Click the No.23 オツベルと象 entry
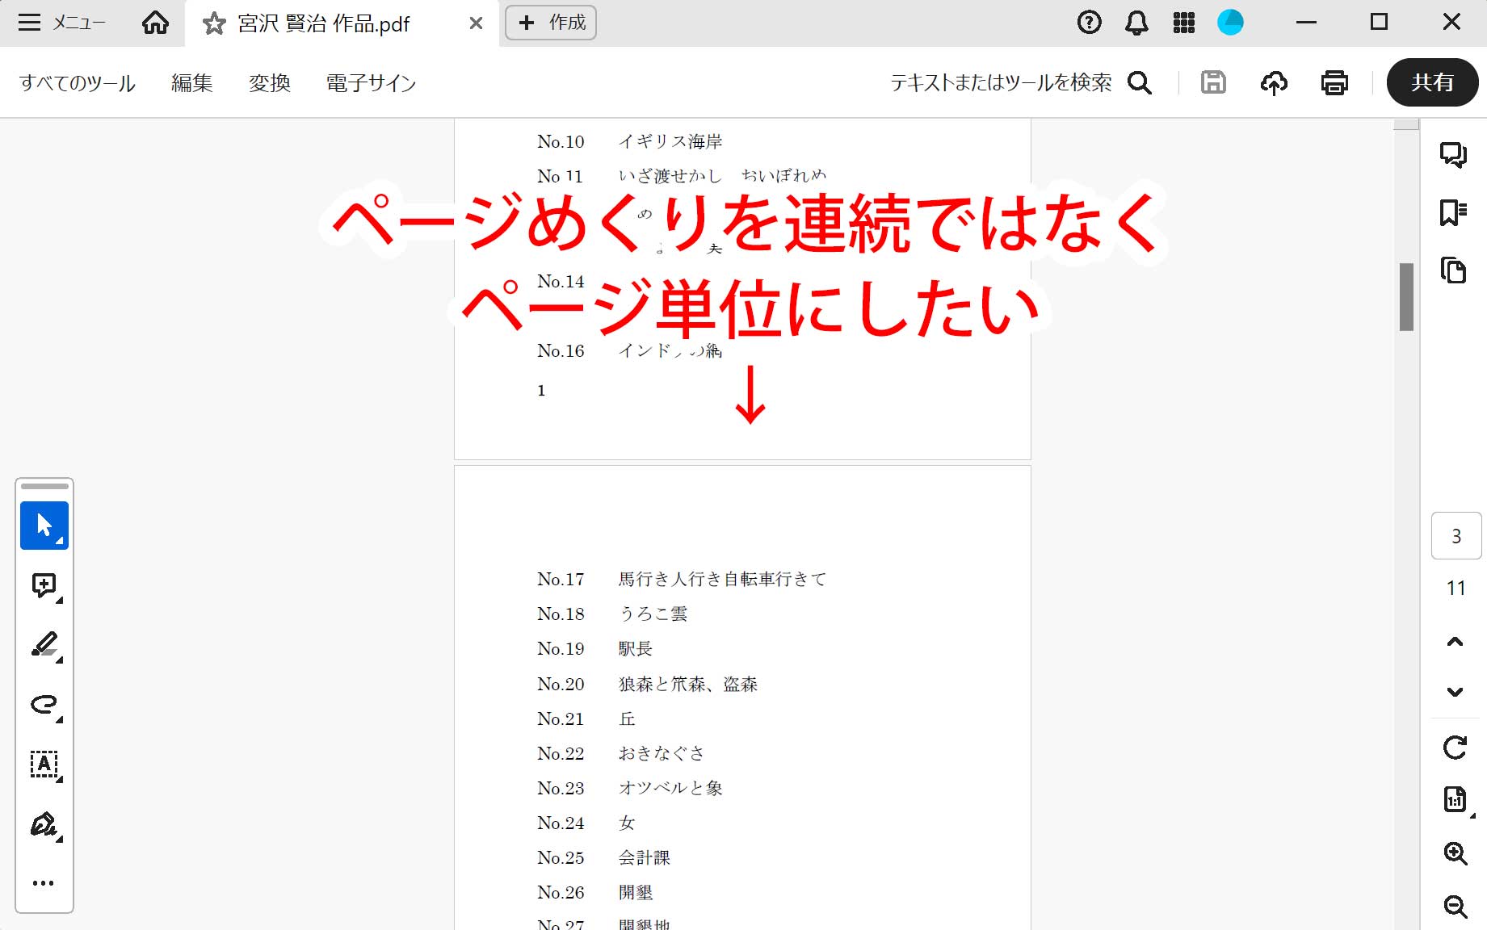This screenshot has width=1487, height=930. 630,788
